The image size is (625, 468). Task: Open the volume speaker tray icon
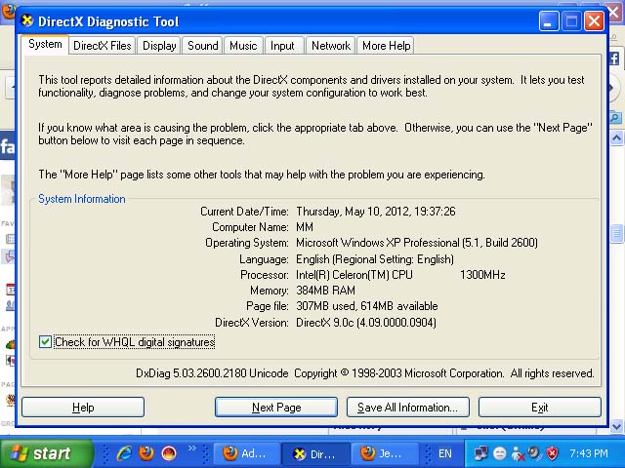click(534, 452)
